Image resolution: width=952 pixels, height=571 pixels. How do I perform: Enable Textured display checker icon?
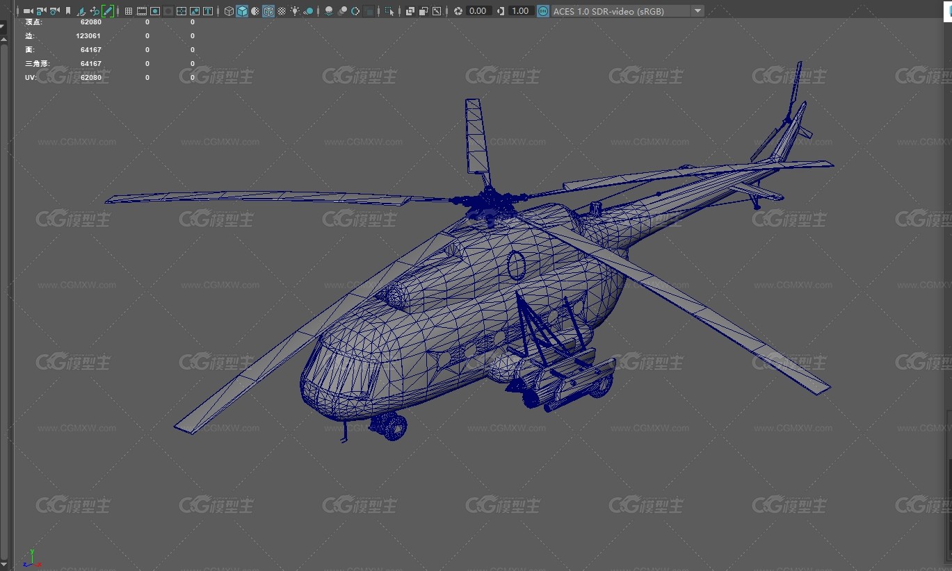pyautogui.click(x=282, y=11)
